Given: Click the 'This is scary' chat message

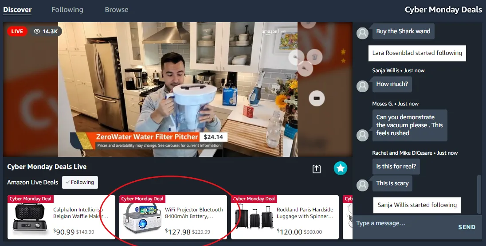Looking at the screenshot, I should coord(392,183).
